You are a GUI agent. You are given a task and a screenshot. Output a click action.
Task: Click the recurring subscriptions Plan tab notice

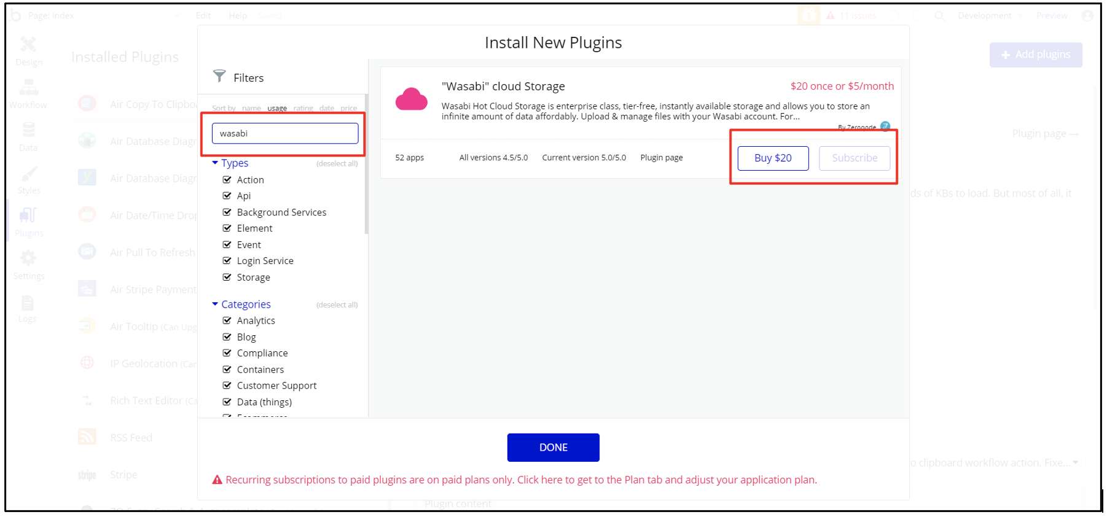521,480
